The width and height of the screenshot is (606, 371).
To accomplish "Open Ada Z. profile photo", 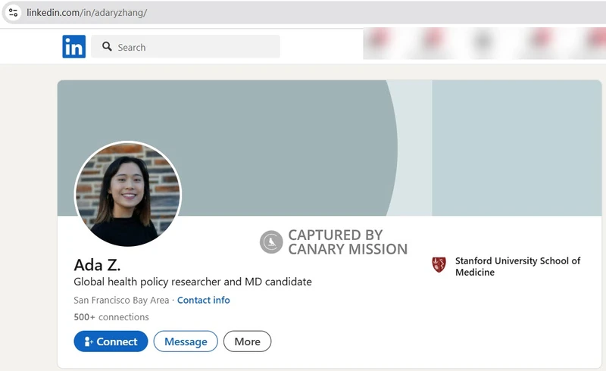I will (x=127, y=194).
